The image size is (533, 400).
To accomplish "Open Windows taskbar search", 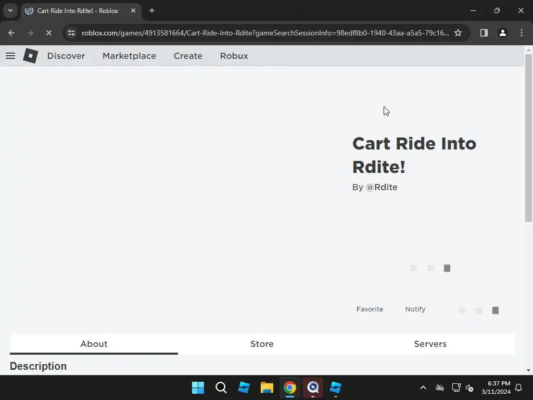I will pos(221,387).
